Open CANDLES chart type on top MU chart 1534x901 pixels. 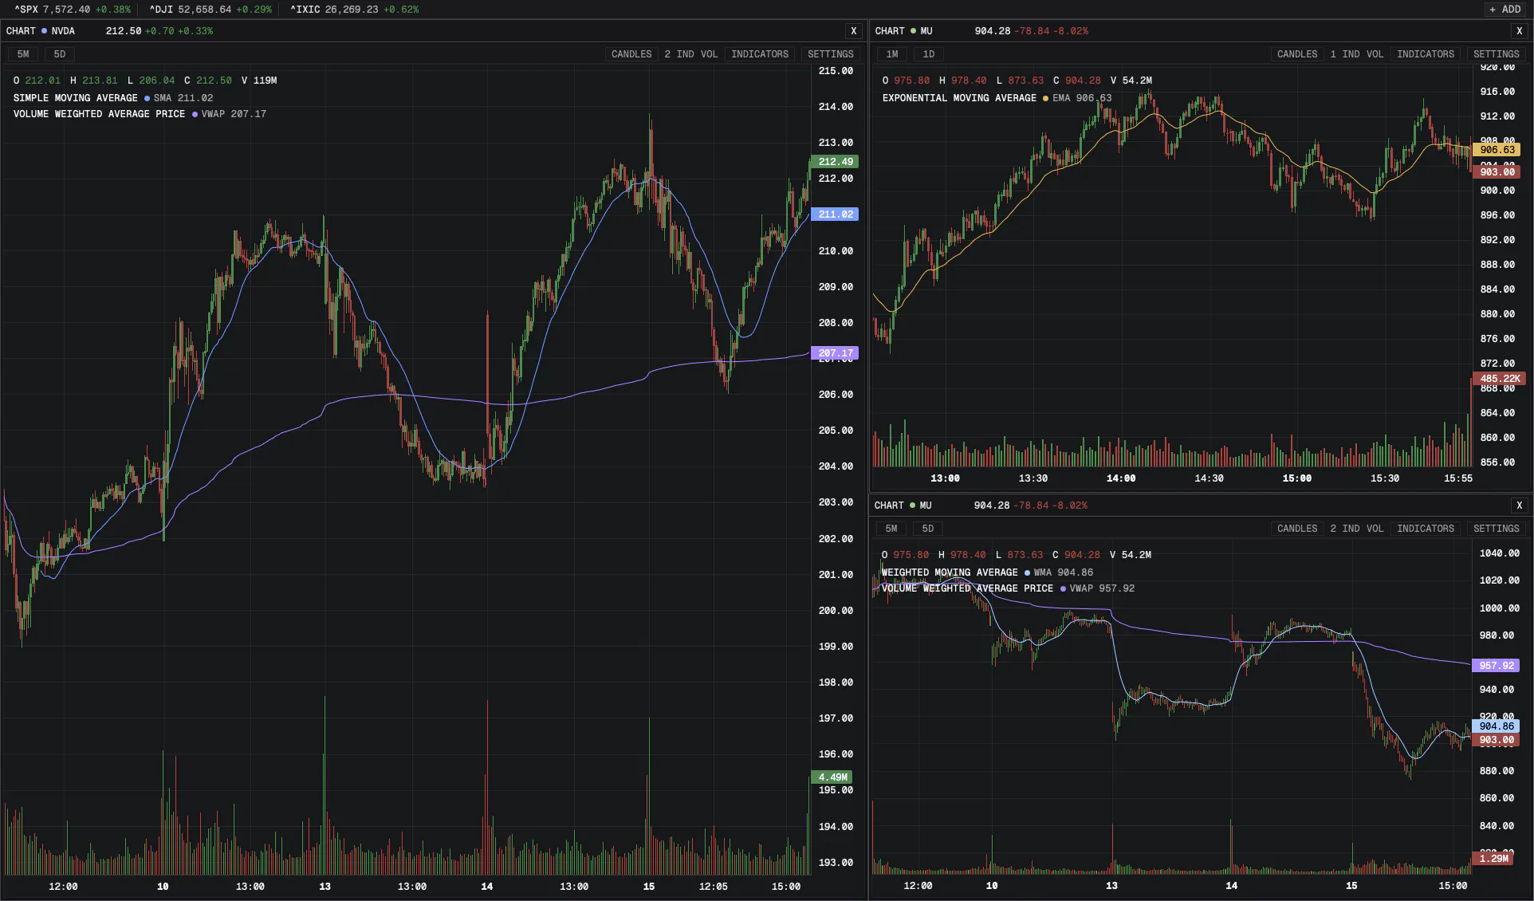[x=1297, y=54]
